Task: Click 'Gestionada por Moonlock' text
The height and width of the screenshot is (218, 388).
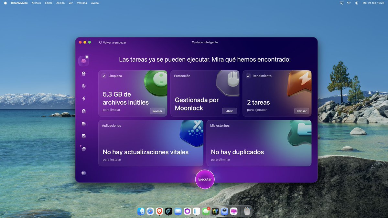Action: click(x=197, y=104)
